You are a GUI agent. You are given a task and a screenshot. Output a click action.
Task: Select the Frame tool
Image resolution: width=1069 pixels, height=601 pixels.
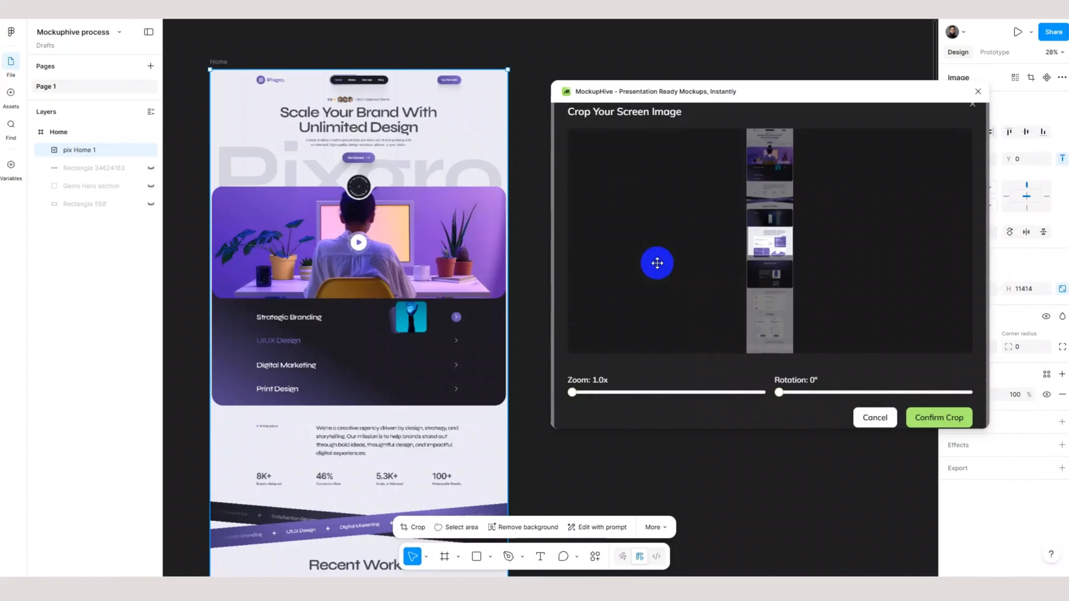pyautogui.click(x=443, y=556)
